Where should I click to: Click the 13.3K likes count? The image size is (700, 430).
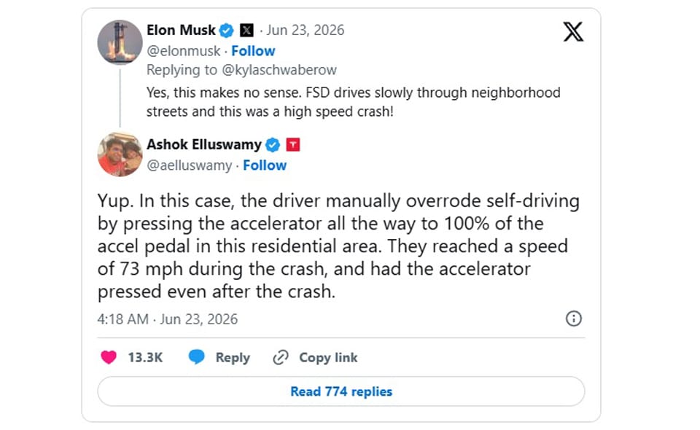[145, 357]
